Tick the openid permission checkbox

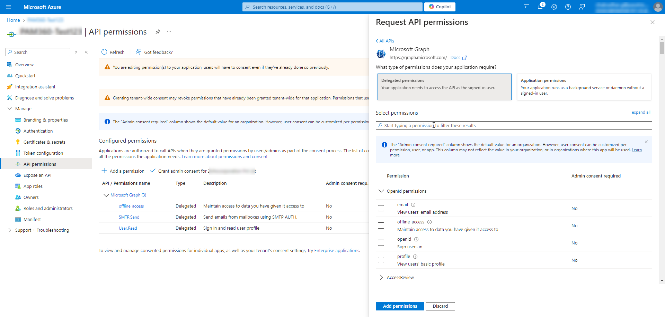coord(381,243)
